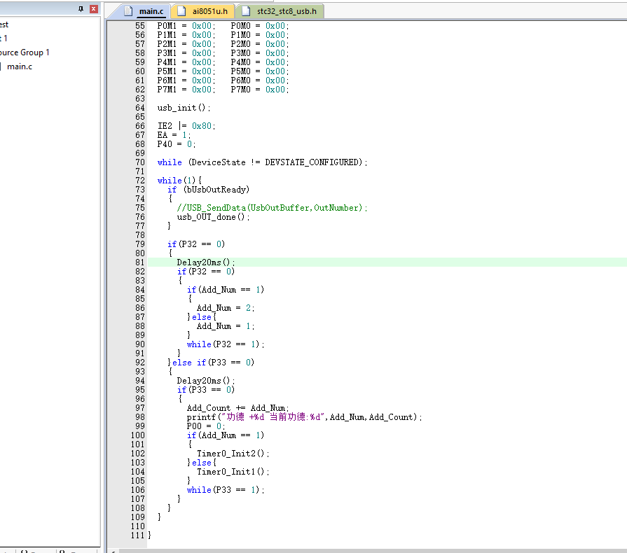Place cursor on EA = 1;
This screenshot has width=627, height=553.
[174, 135]
